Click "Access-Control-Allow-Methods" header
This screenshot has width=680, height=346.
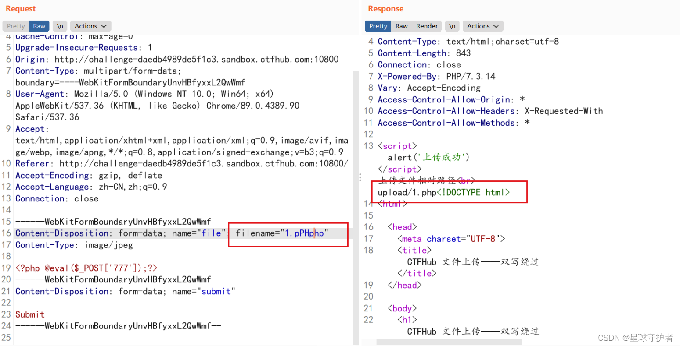pos(453,123)
